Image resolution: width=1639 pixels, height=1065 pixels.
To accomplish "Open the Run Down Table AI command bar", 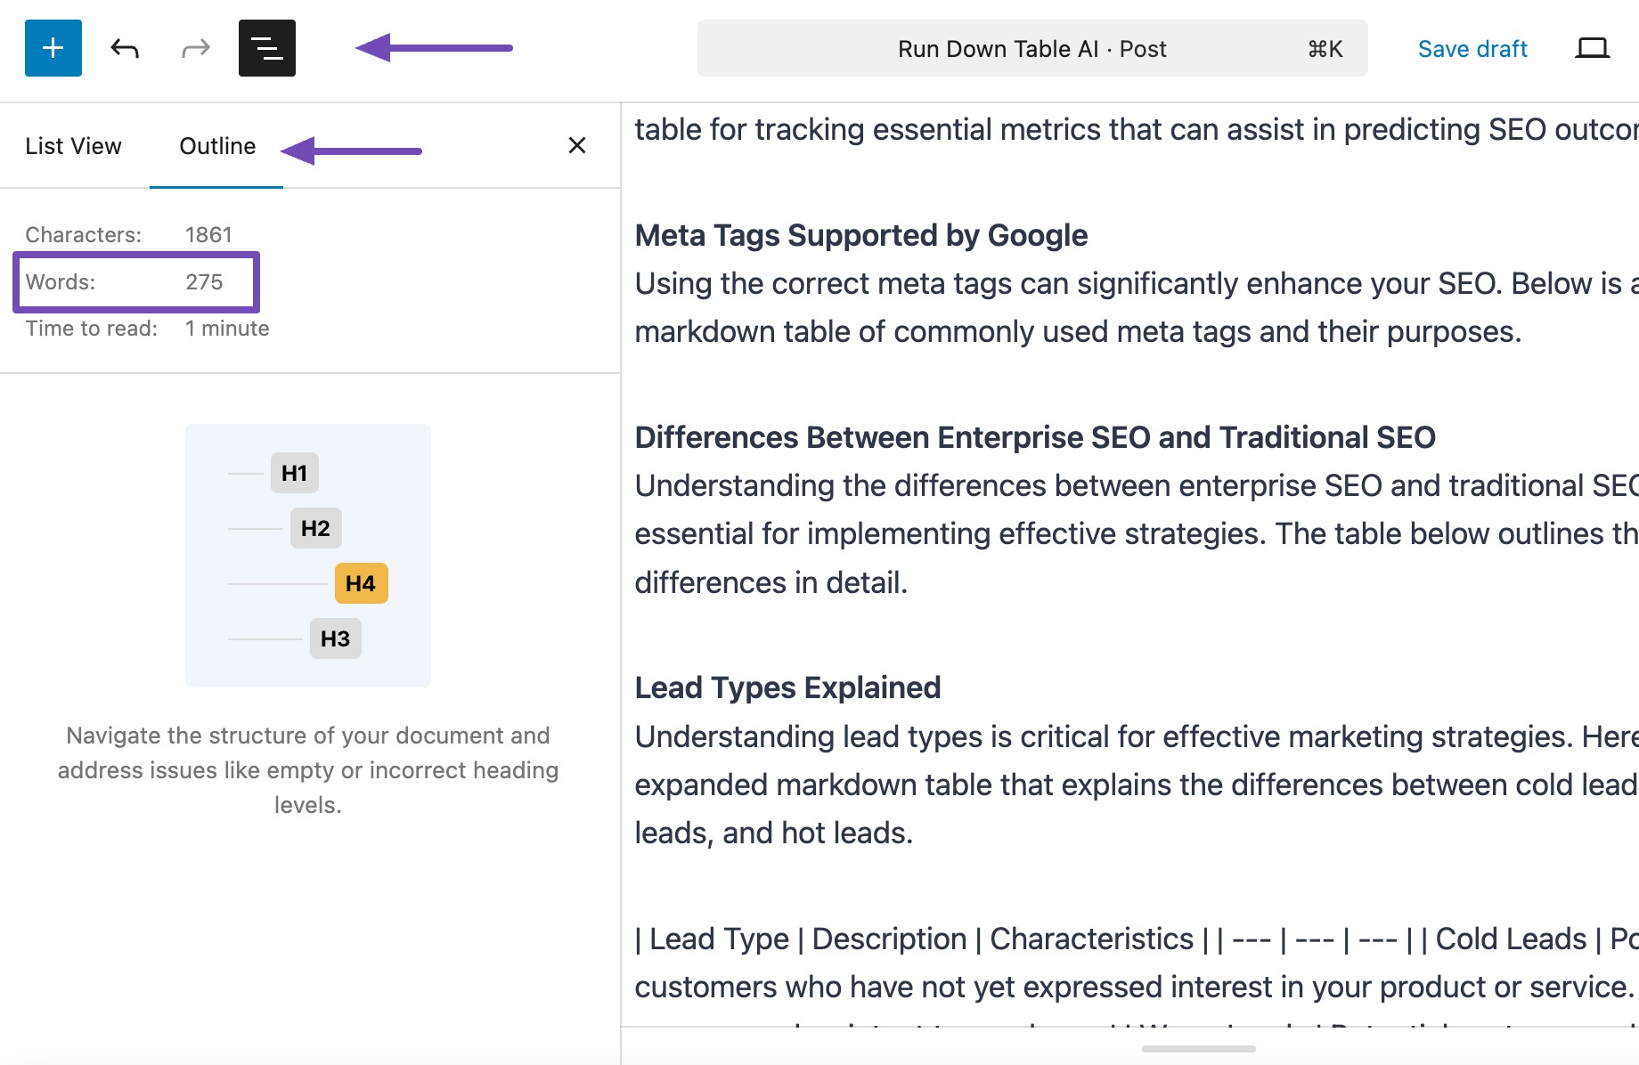I will [1032, 49].
